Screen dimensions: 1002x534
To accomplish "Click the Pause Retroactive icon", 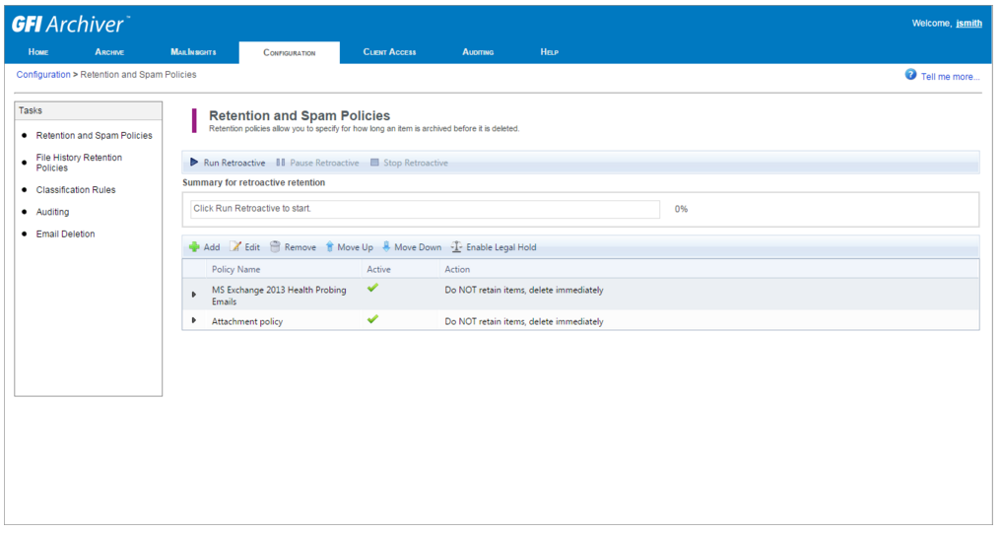I will coord(281,163).
